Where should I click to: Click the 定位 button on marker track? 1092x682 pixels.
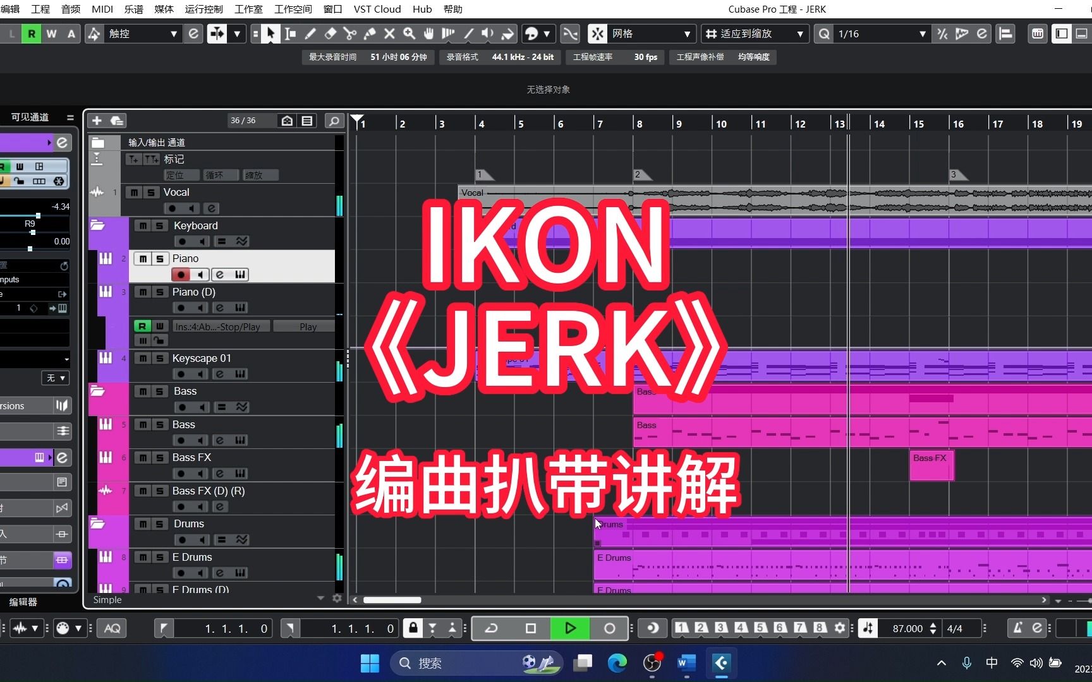[181, 175]
